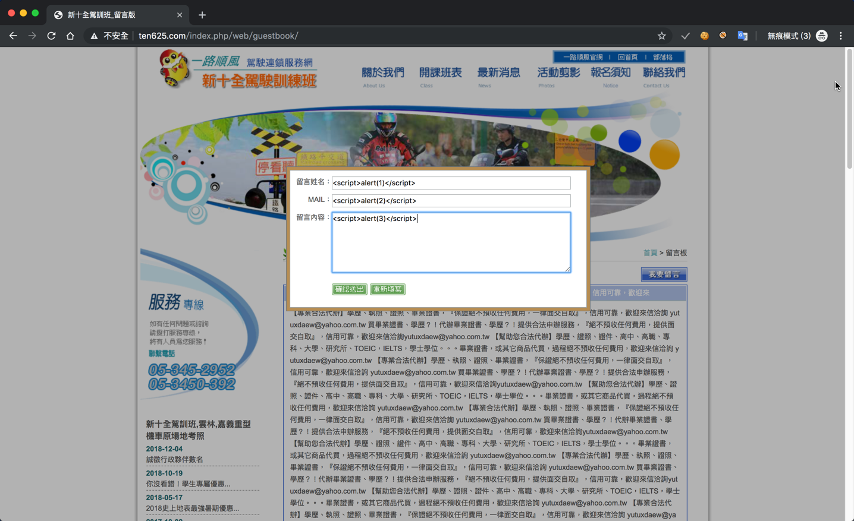
Task: Open news item 你沒看錯！學生專屬優惠
Action: tap(188, 484)
